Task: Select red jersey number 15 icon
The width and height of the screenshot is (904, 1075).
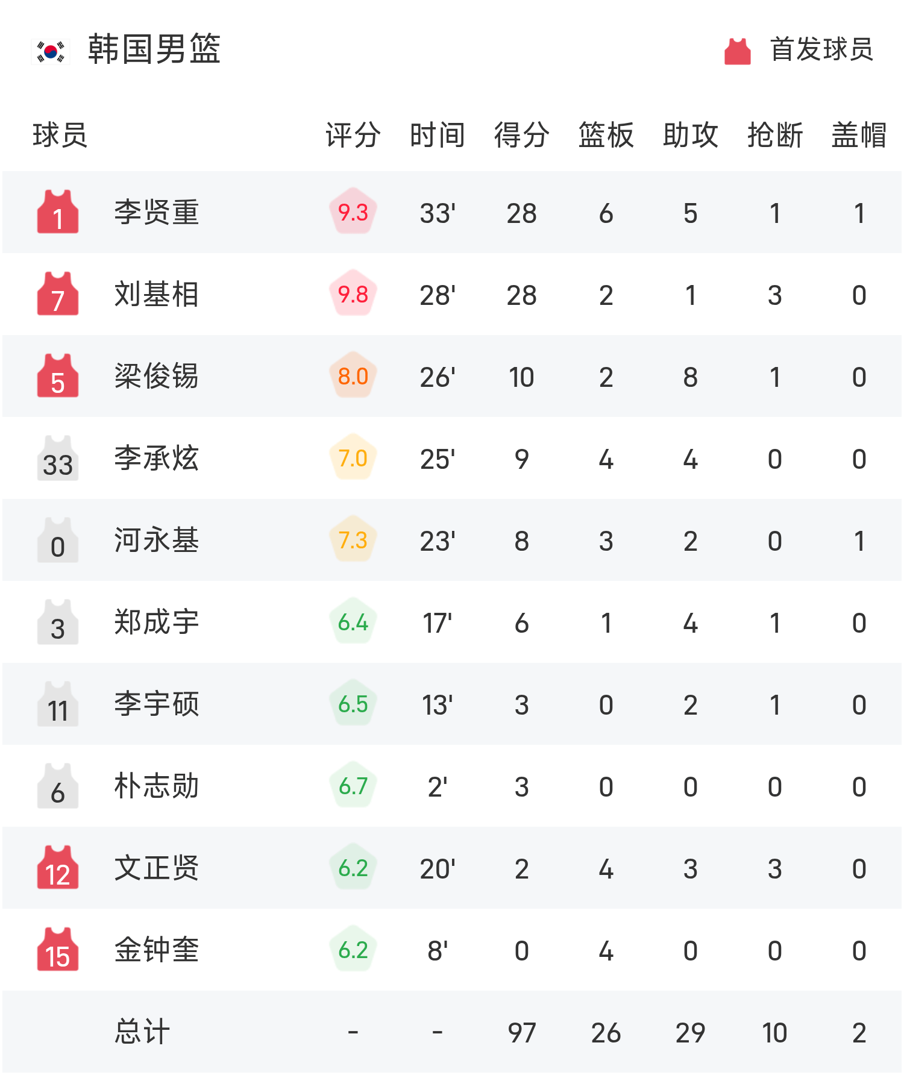Action: click(x=58, y=949)
